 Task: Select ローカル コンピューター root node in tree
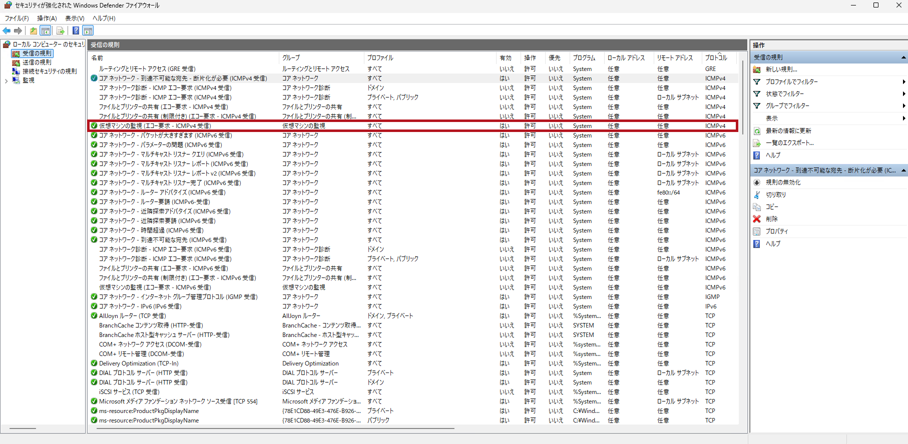tap(49, 44)
